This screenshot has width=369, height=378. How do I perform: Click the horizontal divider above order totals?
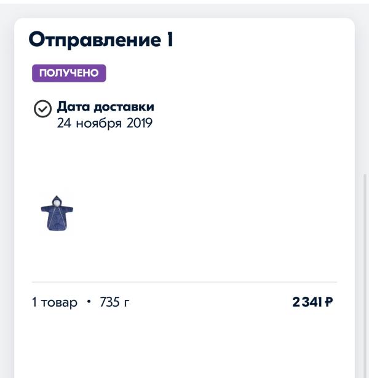184,282
